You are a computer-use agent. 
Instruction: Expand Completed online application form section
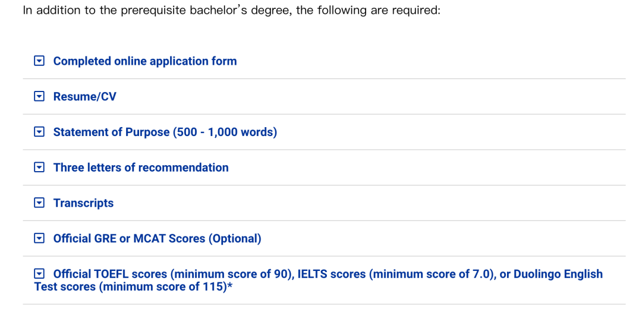pyautogui.click(x=145, y=61)
